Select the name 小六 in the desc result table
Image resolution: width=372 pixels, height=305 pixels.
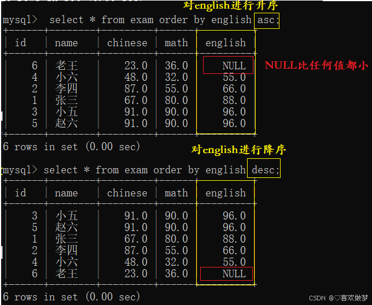[67, 262]
